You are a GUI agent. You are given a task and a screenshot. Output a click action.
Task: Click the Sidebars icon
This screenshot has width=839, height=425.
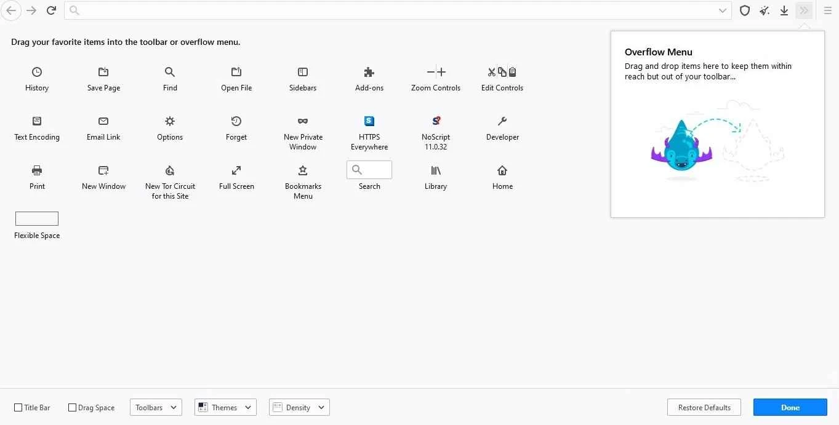tap(303, 72)
